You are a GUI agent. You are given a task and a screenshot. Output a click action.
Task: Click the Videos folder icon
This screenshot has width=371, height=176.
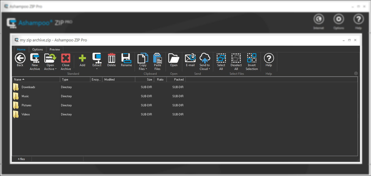(16, 114)
